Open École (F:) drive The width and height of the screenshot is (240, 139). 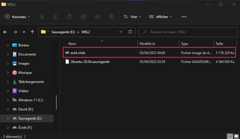point(25,128)
